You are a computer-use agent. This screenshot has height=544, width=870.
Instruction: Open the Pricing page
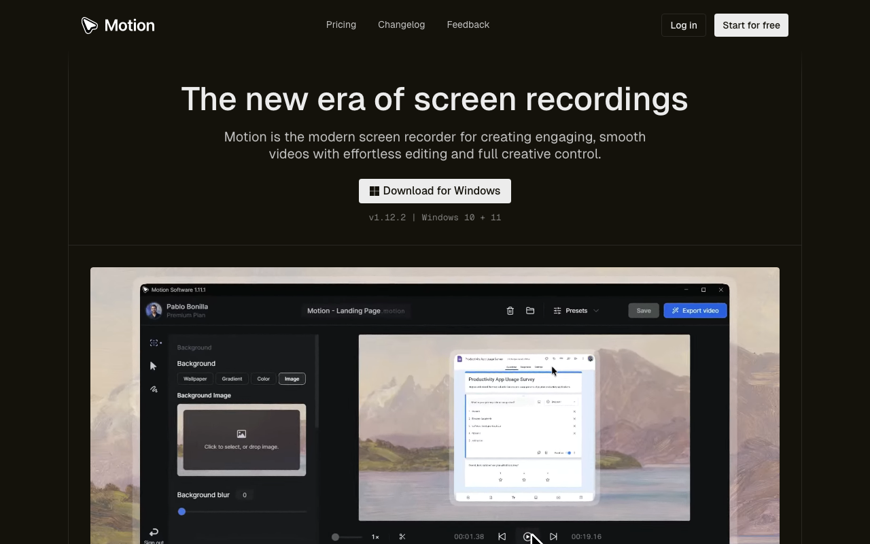[341, 24]
